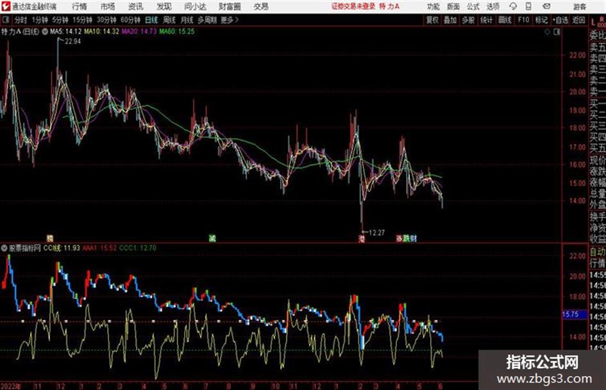This screenshot has width=606, height=390.
Task: Click the 2022年 timeline label
Action: [11, 386]
